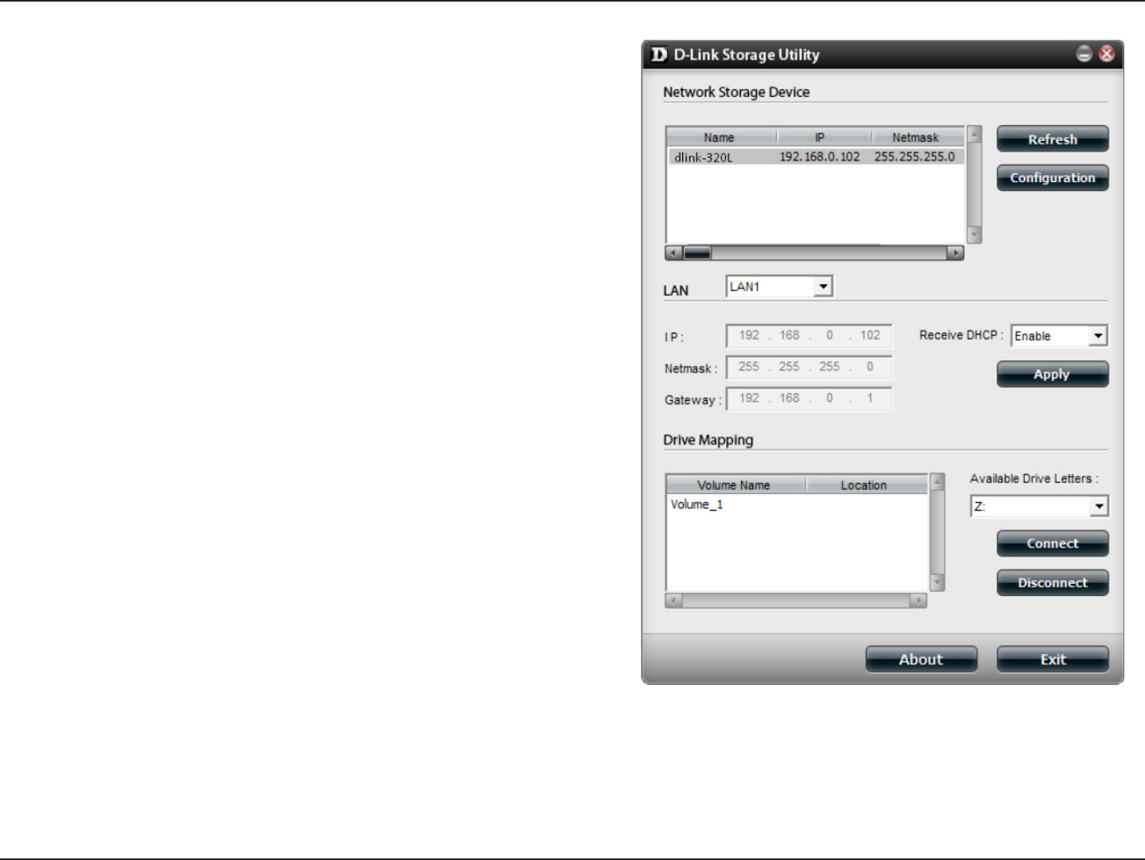The height and width of the screenshot is (860, 1145).
Task: Select device IP 192.168.0.102 cell
Action: pos(820,157)
